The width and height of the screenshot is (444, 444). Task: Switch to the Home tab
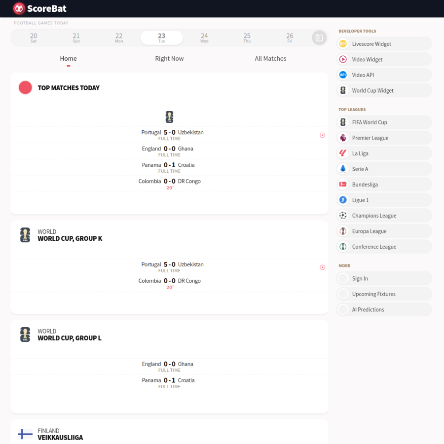[x=68, y=59]
